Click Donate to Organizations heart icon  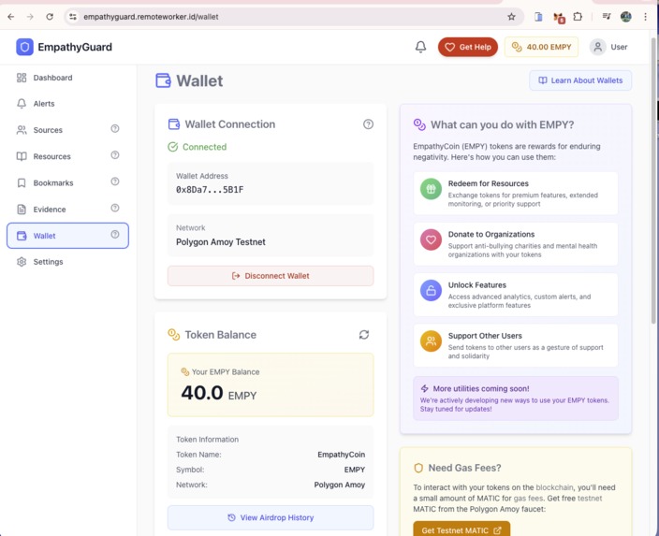pos(431,239)
